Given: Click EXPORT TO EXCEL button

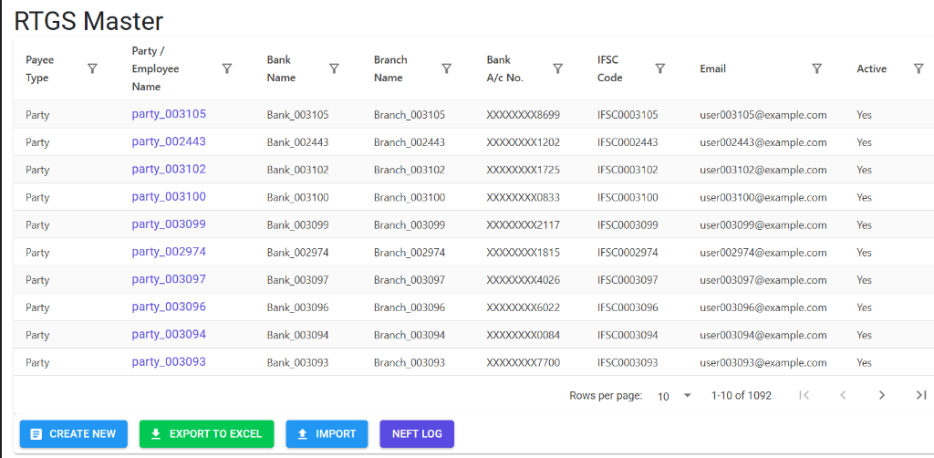Looking at the screenshot, I should tap(206, 433).
